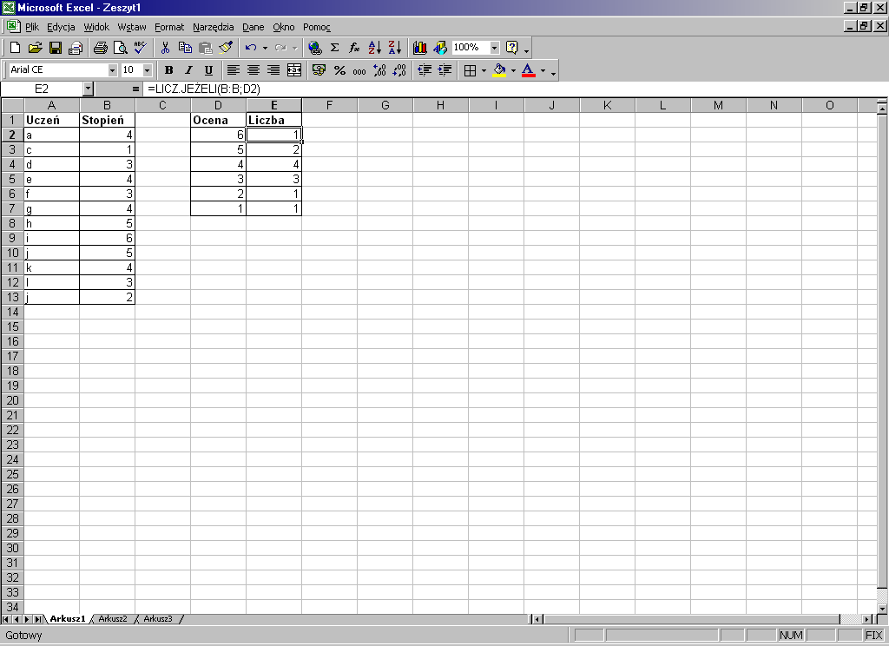This screenshot has width=889, height=646.
Task: Launch the Chart Wizard
Action: point(420,48)
